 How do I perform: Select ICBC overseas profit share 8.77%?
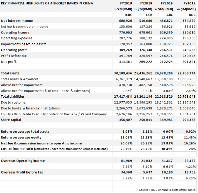click(127, 178)
